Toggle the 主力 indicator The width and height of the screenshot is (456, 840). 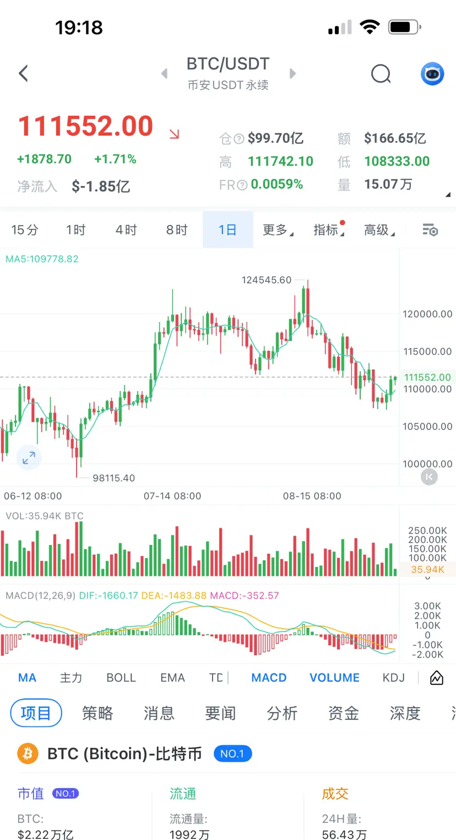click(71, 678)
